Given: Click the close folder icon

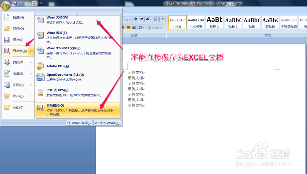Looking at the screenshot, I should (x=7, y=108).
